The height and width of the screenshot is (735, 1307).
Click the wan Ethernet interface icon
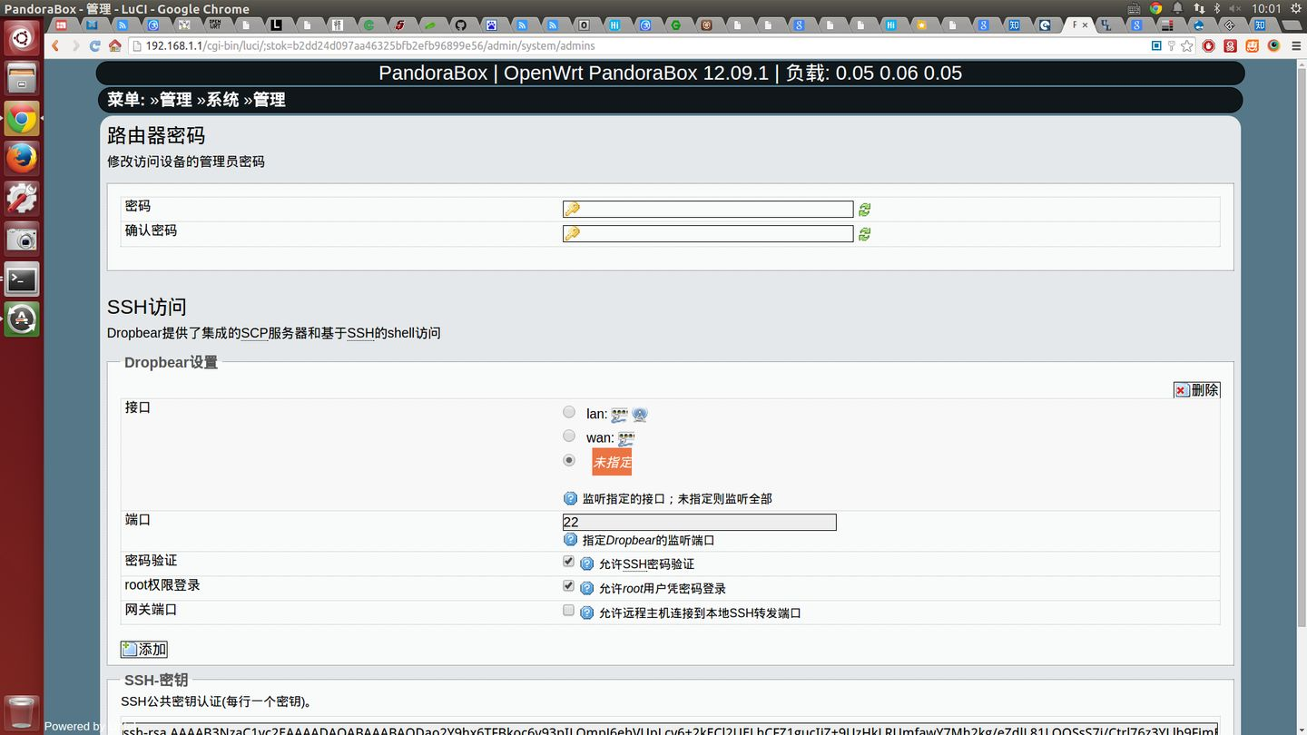[626, 438]
